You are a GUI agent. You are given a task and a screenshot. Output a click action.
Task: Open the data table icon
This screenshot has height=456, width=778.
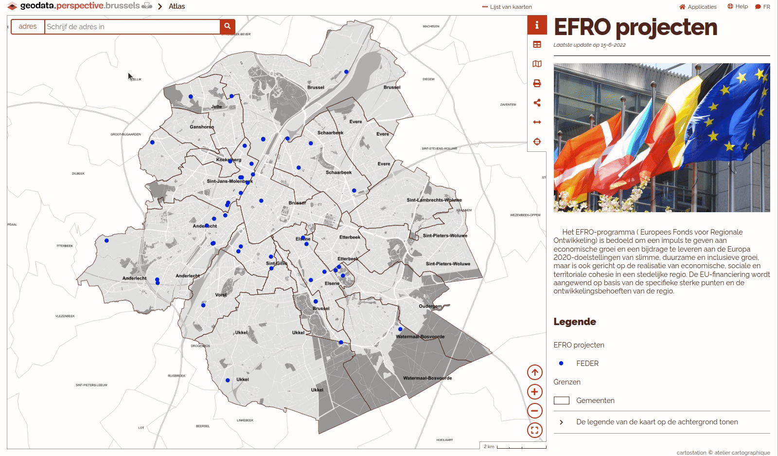click(537, 45)
